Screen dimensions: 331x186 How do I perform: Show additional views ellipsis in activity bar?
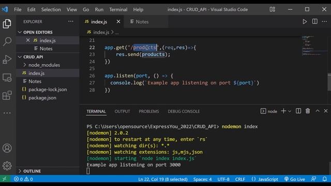coord(7,113)
